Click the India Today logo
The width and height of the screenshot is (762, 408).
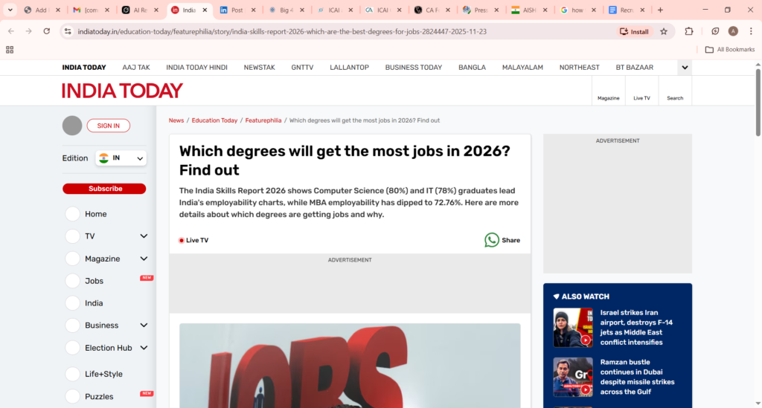(x=122, y=91)
